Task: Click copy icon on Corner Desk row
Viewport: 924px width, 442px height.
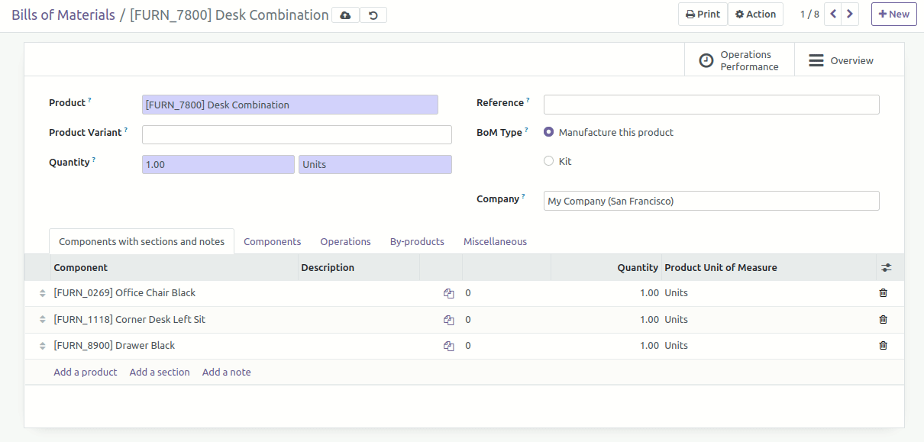Action: [x=449, y=320]
